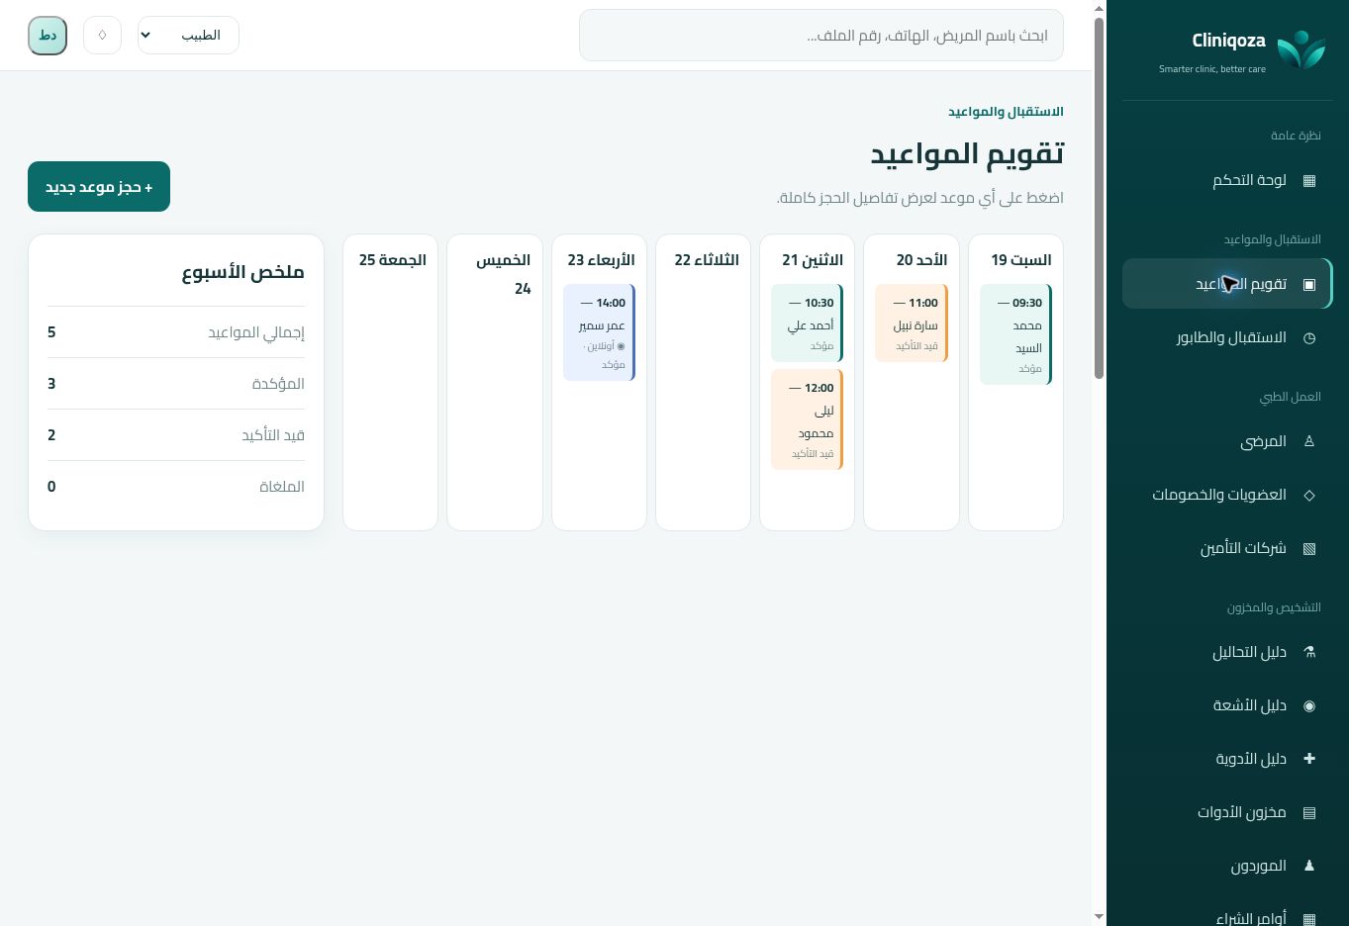Click حجز موعد جديد button
1349x926 pixels.
tap(99, 187)
